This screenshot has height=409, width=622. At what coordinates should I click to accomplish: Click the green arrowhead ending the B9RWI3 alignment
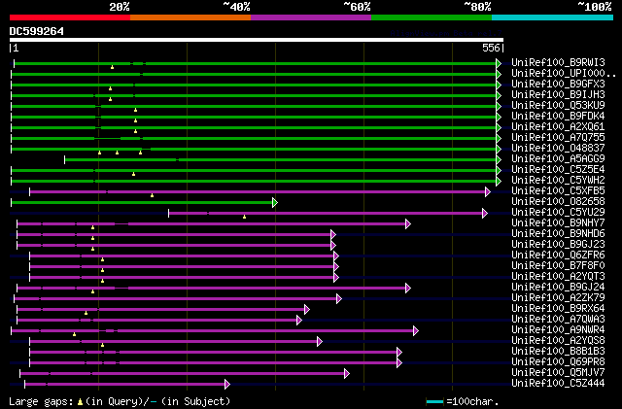[x=499, y=63]
